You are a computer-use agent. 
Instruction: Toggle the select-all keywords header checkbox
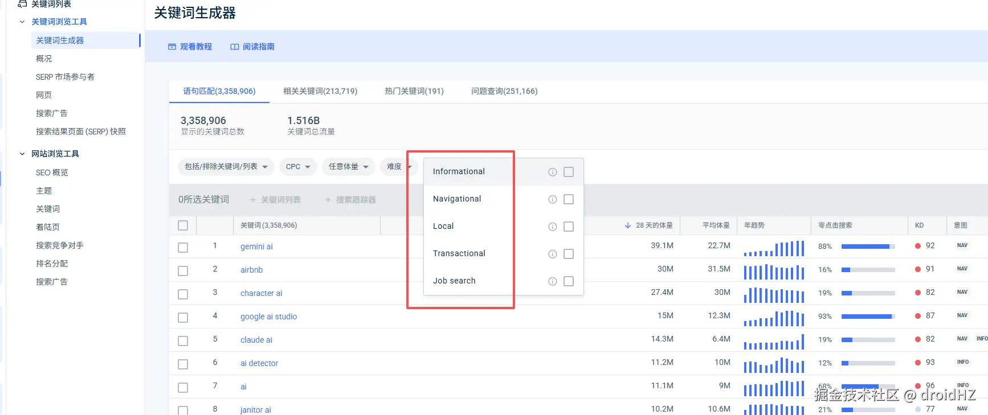tap(183, 225)
